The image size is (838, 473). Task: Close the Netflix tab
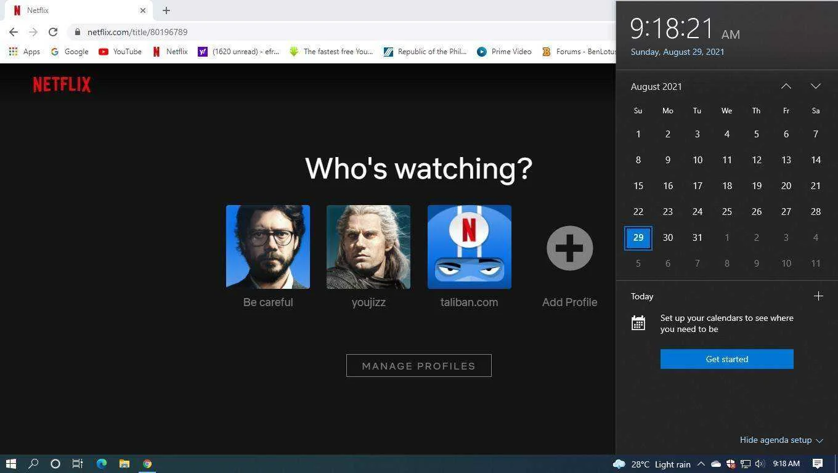tap(143, 10)
